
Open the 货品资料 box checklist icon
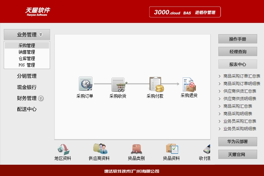point(172,148)
